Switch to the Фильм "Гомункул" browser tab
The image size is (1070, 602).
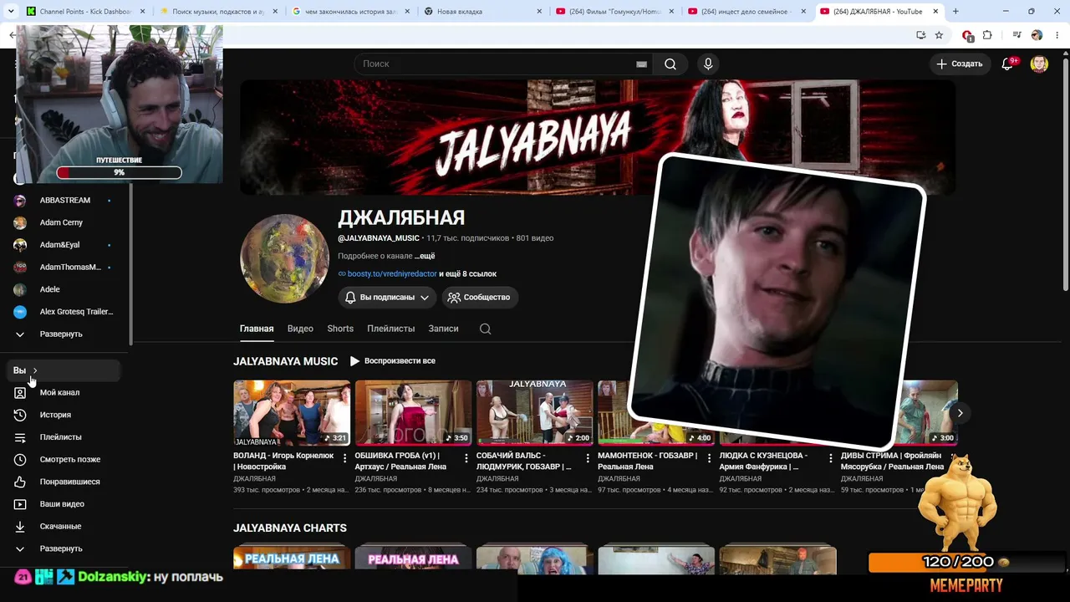(x=614, y=12)
